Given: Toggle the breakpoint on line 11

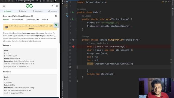Looking at the screenshot, I should point(73,47).
